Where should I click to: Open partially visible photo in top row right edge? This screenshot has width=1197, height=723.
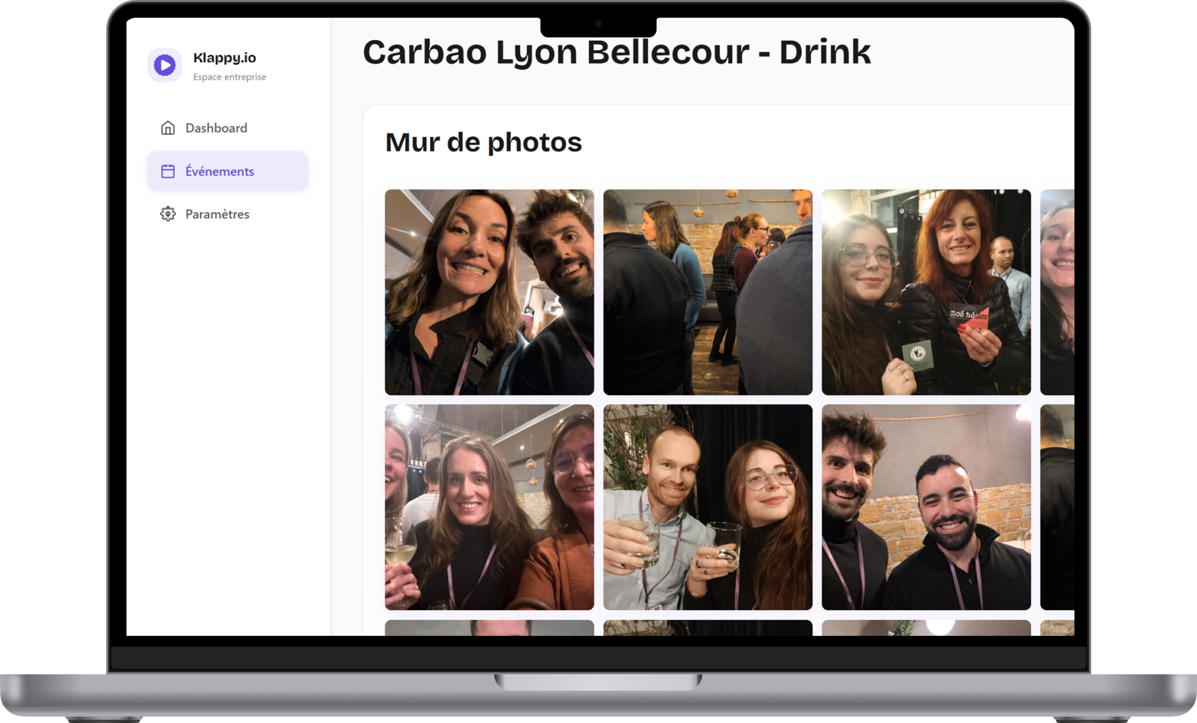(x=1057, y=292)
